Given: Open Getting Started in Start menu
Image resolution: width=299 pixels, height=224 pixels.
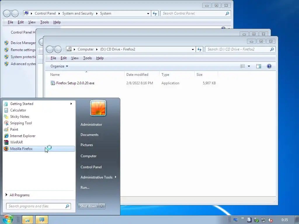Looking at the screenshot, I should 39,104.
